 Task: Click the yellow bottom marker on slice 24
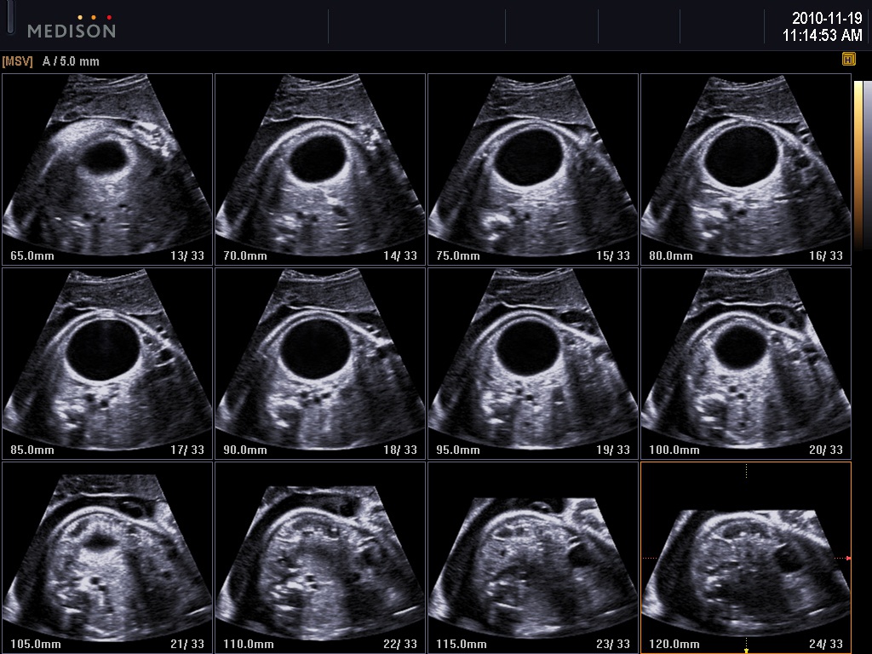[746, 650]
